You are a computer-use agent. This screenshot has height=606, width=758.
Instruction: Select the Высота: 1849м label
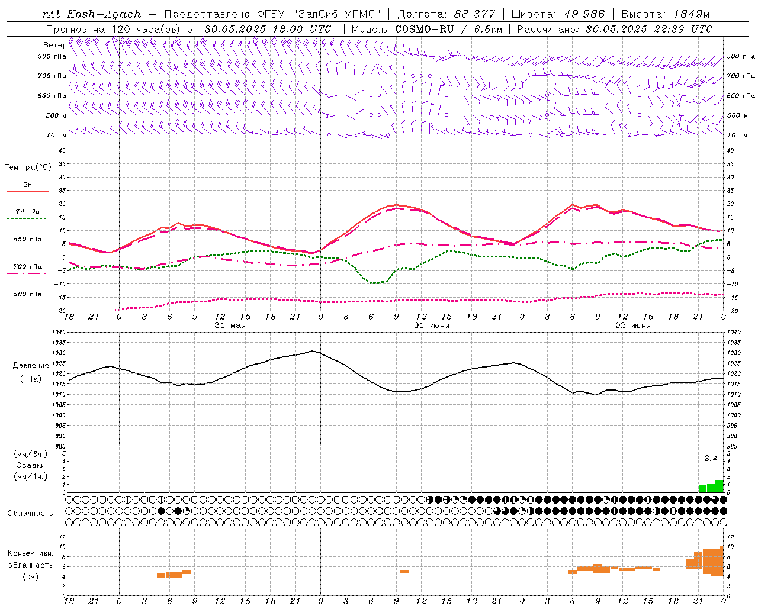click(664, 14)
